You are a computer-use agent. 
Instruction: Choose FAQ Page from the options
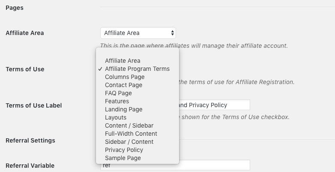pyautogui.click(x=118, y=93)
